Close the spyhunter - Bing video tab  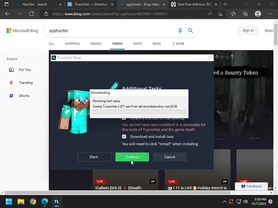pyautogui.click(x=164, y=4)
